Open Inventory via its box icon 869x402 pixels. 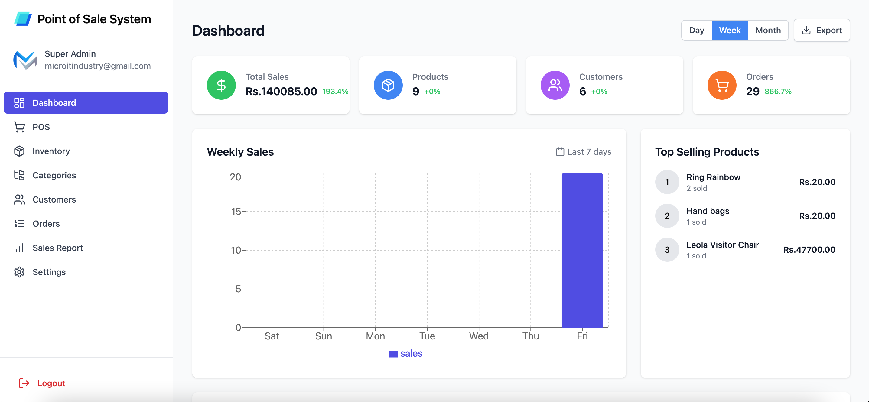tap(19, 151)
